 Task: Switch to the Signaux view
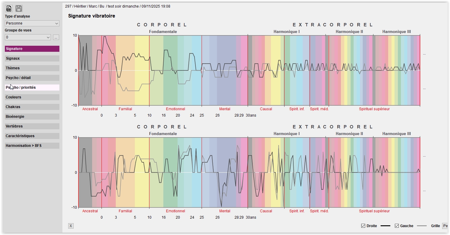click(32, 58)
